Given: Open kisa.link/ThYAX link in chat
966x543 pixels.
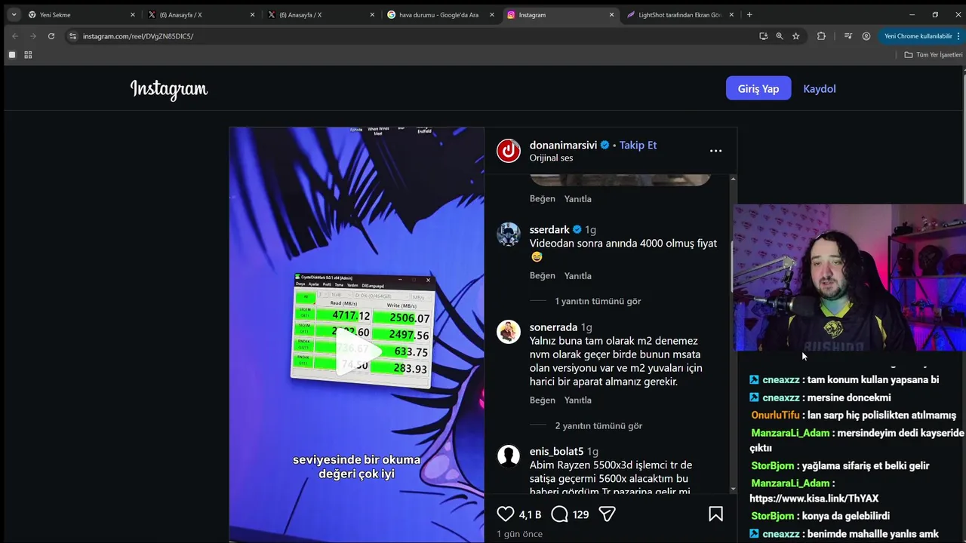Looking at the screenshot, I should [814, 499].
